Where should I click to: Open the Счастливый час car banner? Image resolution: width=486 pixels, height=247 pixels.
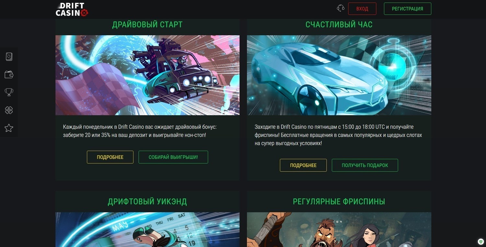[x=339, y=75]
